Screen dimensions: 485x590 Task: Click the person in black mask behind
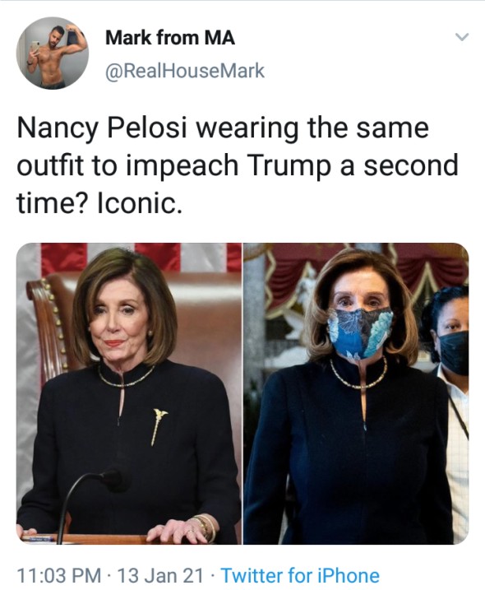coord(450,410)
